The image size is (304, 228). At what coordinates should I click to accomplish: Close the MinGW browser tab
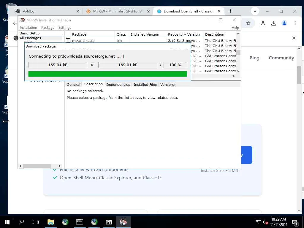tap(148, 11)
